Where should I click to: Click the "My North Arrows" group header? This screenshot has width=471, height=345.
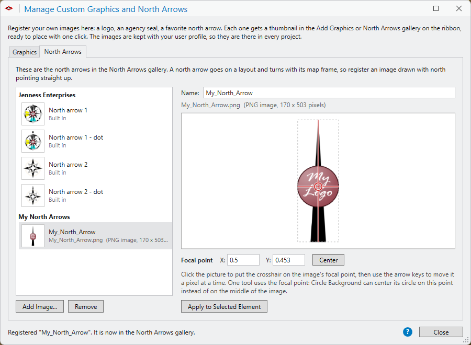point(44,217)
